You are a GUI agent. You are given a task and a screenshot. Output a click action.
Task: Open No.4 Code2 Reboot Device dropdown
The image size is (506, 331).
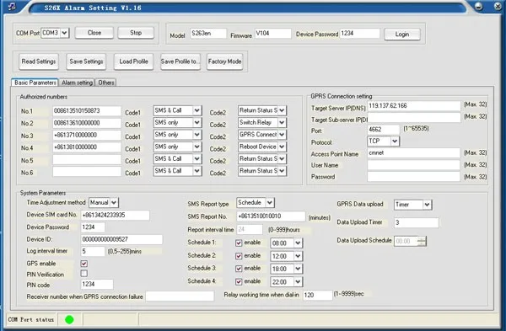(282, 147)
